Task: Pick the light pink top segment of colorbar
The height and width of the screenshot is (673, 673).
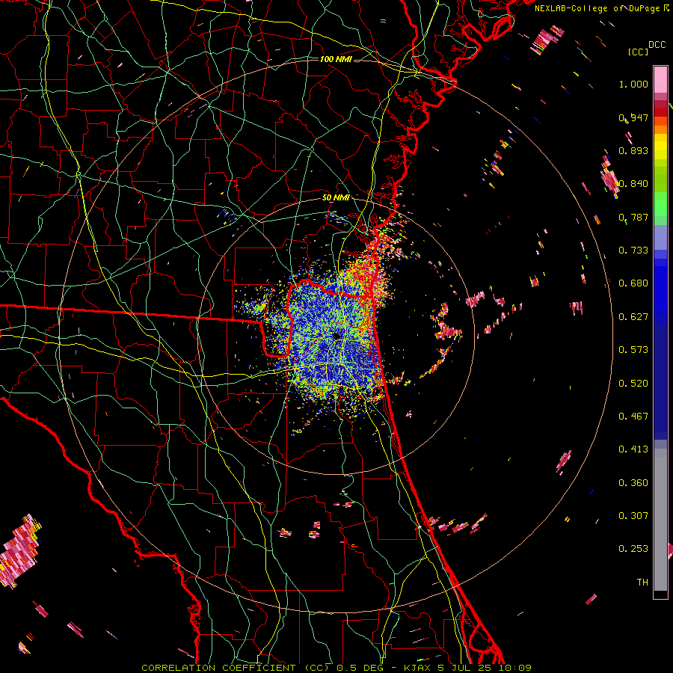Action: click(x=660, y=79)
